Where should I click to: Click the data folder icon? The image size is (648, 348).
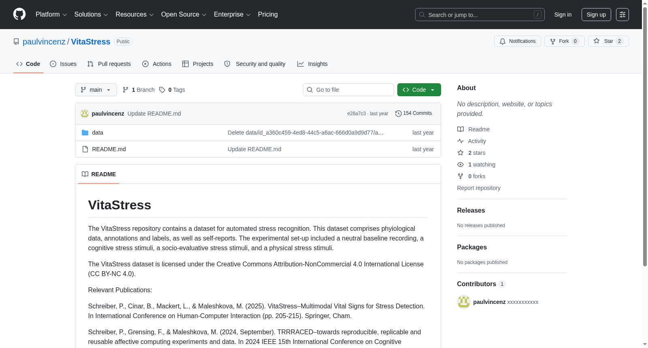tap(85, 133)
